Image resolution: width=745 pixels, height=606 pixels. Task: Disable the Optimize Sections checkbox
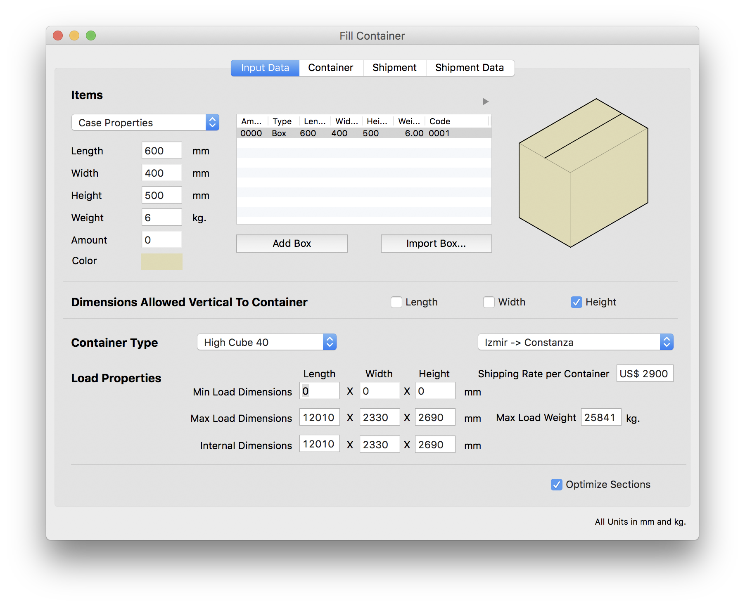point(557,485)
